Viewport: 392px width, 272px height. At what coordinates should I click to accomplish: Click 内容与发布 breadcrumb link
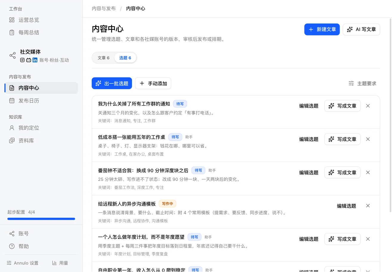[x=104, y=8]
